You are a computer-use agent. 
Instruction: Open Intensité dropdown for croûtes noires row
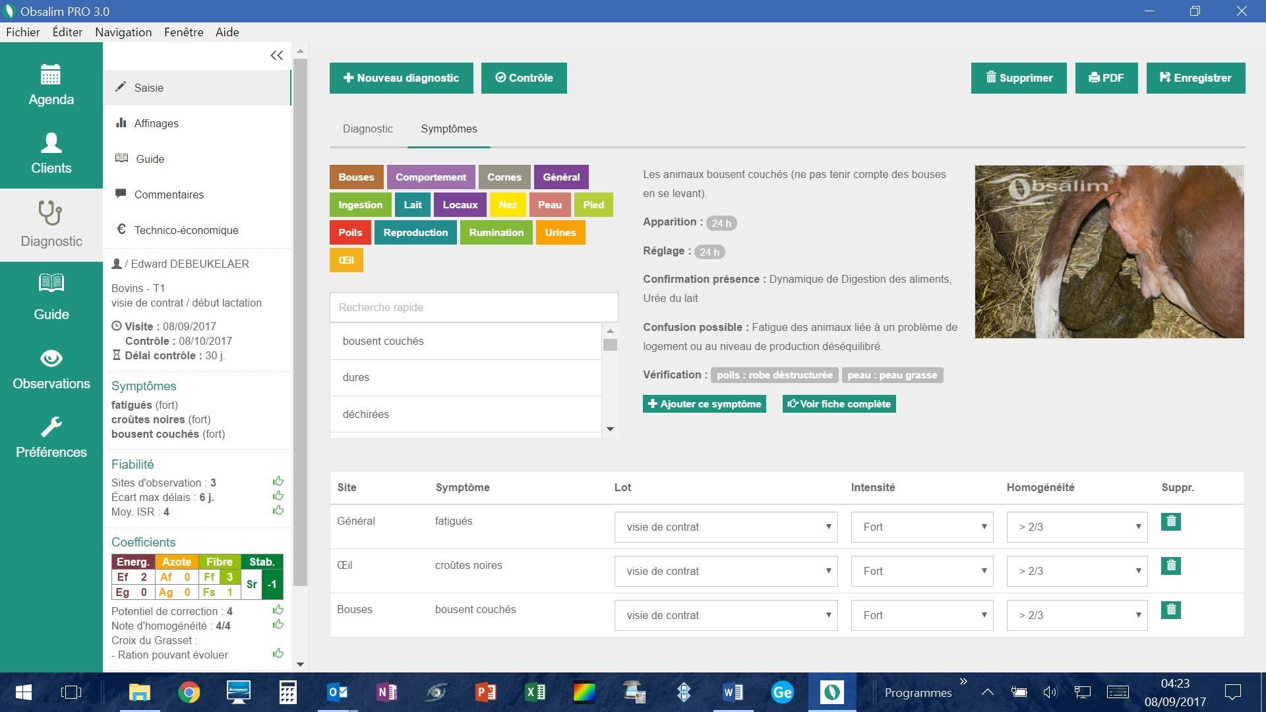922,571
